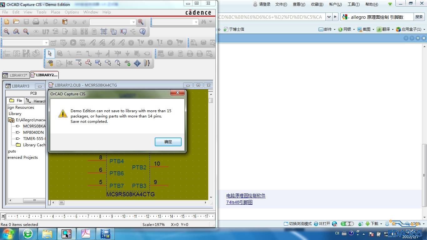Open the Options menu in OrCAD
427x240 pixels.
click(x=72, y=12)
